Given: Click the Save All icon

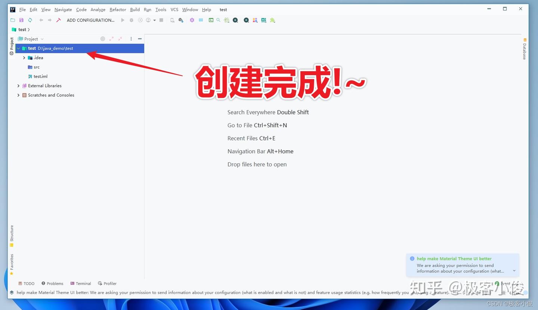Looking at the screenshot, I should (21, 20).
